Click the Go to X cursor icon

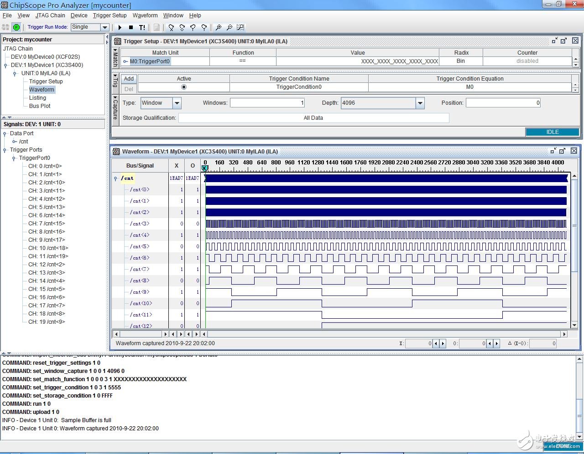coord(171,27)
